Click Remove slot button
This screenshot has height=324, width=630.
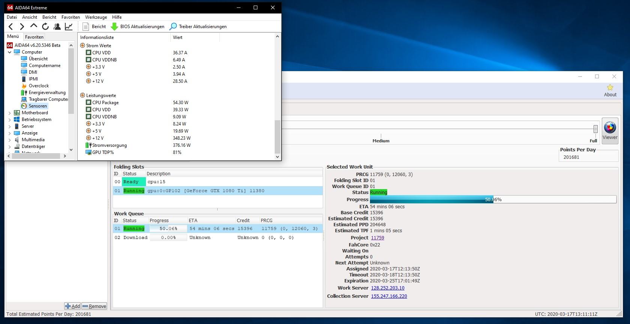[x=94, y=306]
